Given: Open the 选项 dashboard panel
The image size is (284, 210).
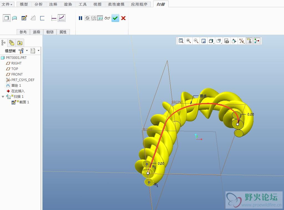Looking at the screenshot, I should (36, 32).
